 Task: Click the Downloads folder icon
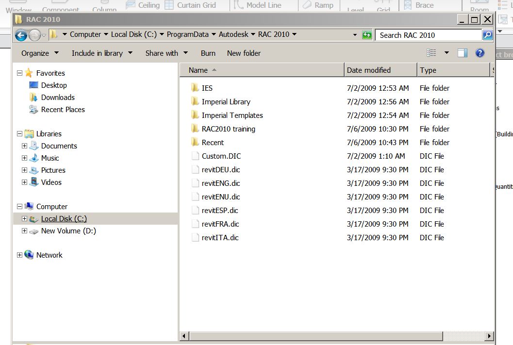33,97
